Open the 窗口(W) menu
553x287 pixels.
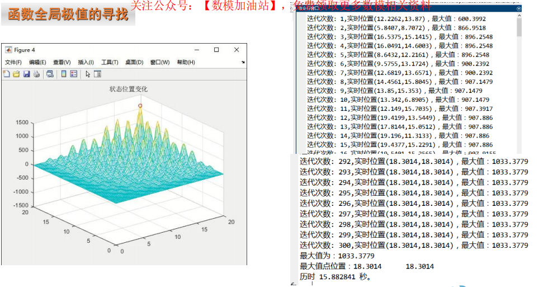(x=160, y=62)
